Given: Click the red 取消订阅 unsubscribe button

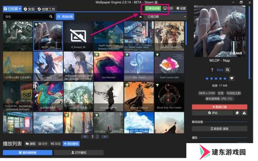Looking at the screenshot, I should (x=220, y=107).
